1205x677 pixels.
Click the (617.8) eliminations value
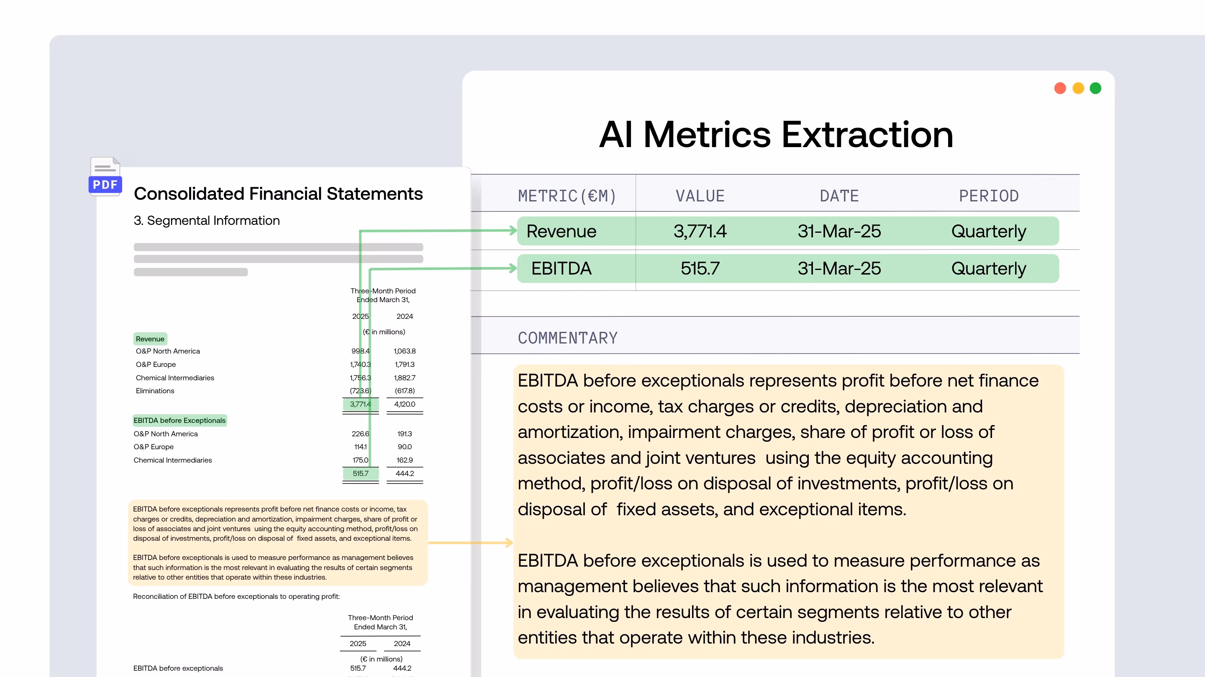click(405, 391)
